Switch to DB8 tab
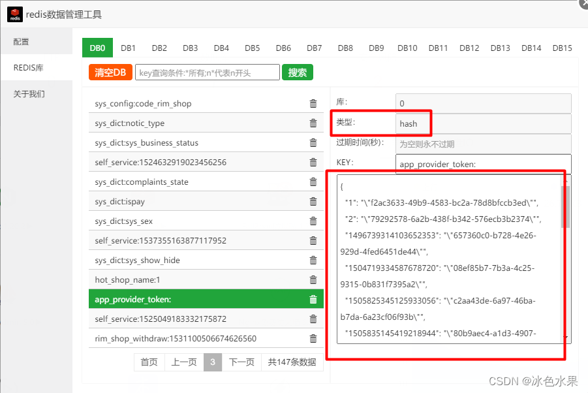This screenshot has width=588, height=393. coord(345,48)
